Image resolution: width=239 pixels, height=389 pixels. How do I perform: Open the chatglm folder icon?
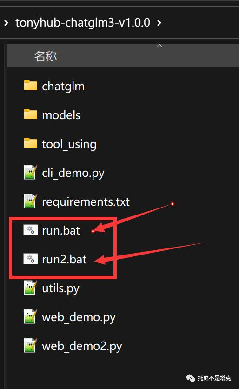[x=31, y=85]
